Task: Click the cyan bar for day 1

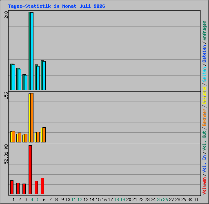Action: (13, 77)
